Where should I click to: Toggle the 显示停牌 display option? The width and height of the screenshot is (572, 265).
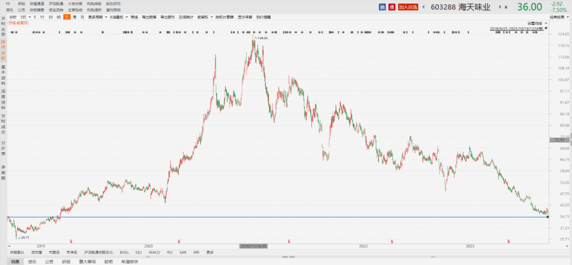pos(245,17)
